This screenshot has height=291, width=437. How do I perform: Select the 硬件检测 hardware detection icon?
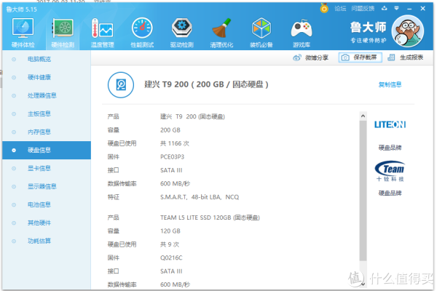pos(63,32)
